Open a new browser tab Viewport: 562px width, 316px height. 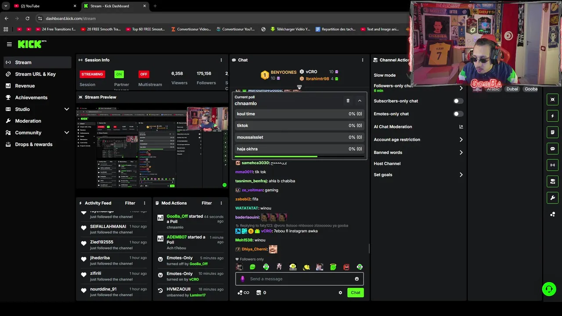155,6
